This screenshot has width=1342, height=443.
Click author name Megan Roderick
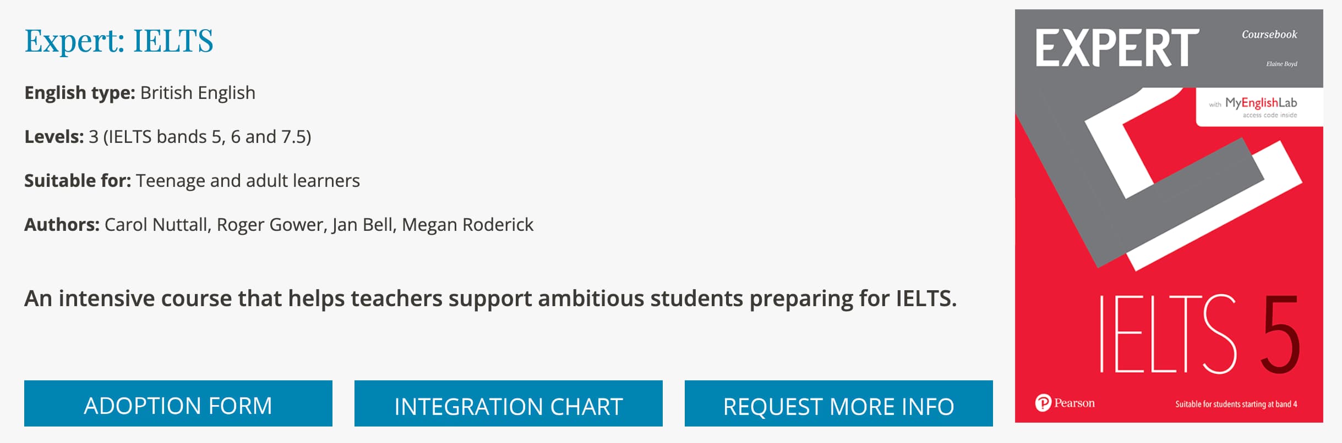click(467, 225)
